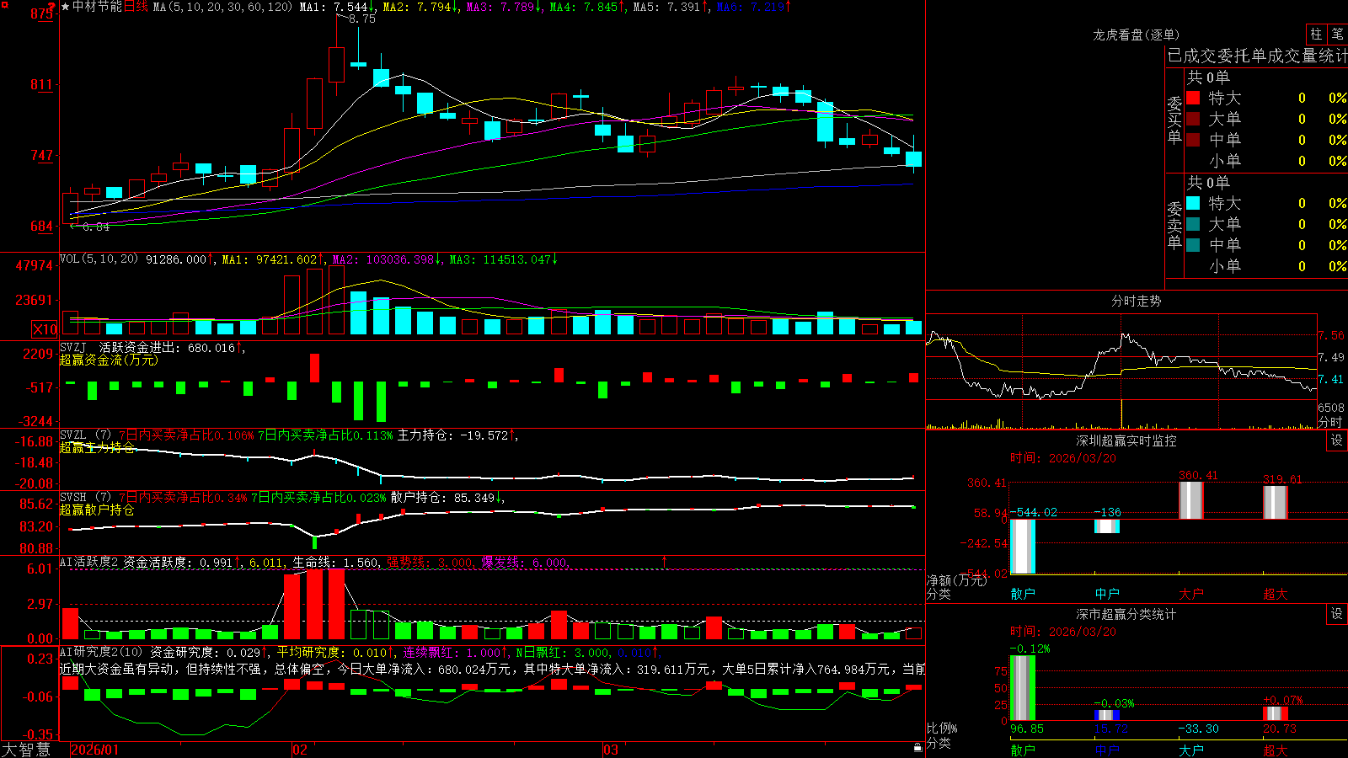Click the AI活跃度2 indicator label

click(x=89, y=562)
